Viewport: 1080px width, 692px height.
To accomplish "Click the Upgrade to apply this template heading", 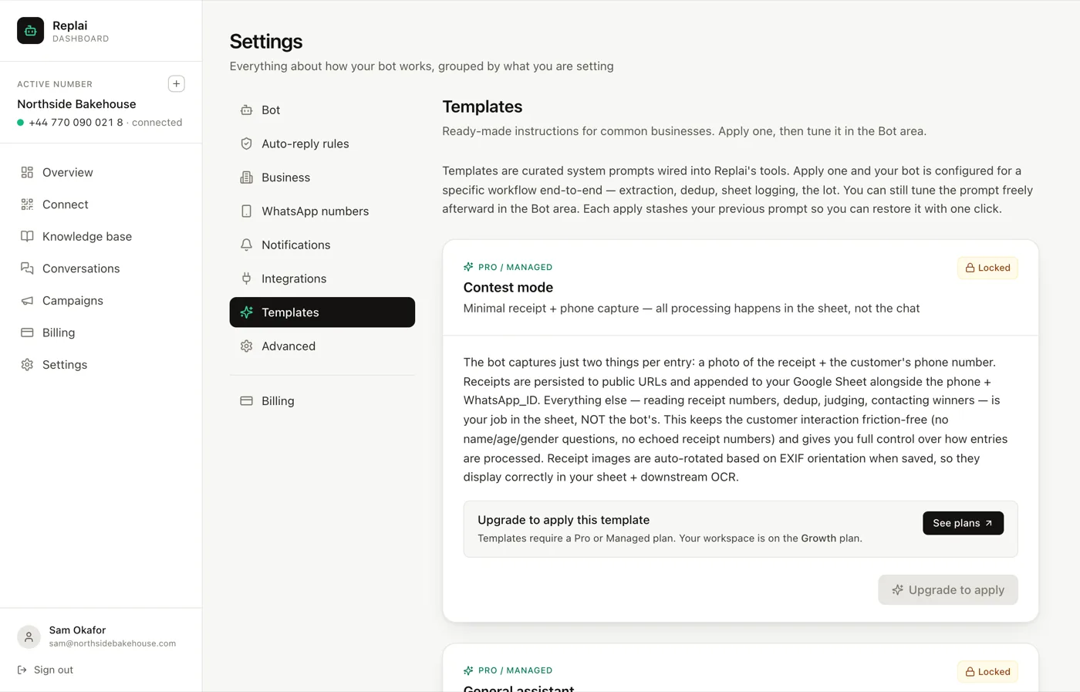I will point(563,520).
